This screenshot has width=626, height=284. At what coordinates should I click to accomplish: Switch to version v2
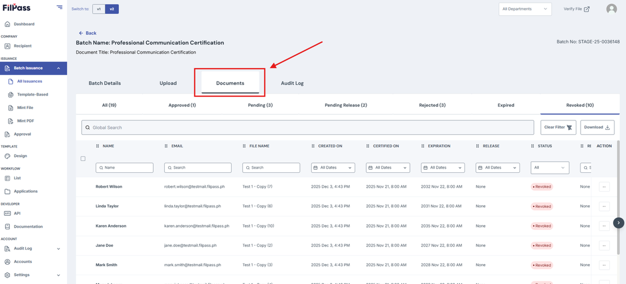[x=112, y=9]
